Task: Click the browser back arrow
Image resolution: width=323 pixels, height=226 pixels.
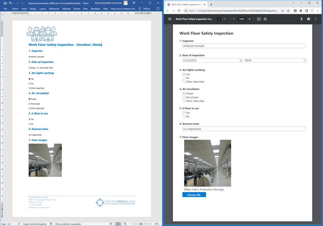Action: pos(167,11)
